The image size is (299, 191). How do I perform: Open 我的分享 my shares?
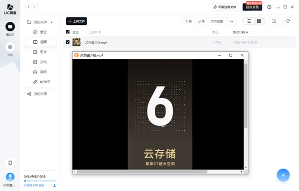(x=37, y=94)
